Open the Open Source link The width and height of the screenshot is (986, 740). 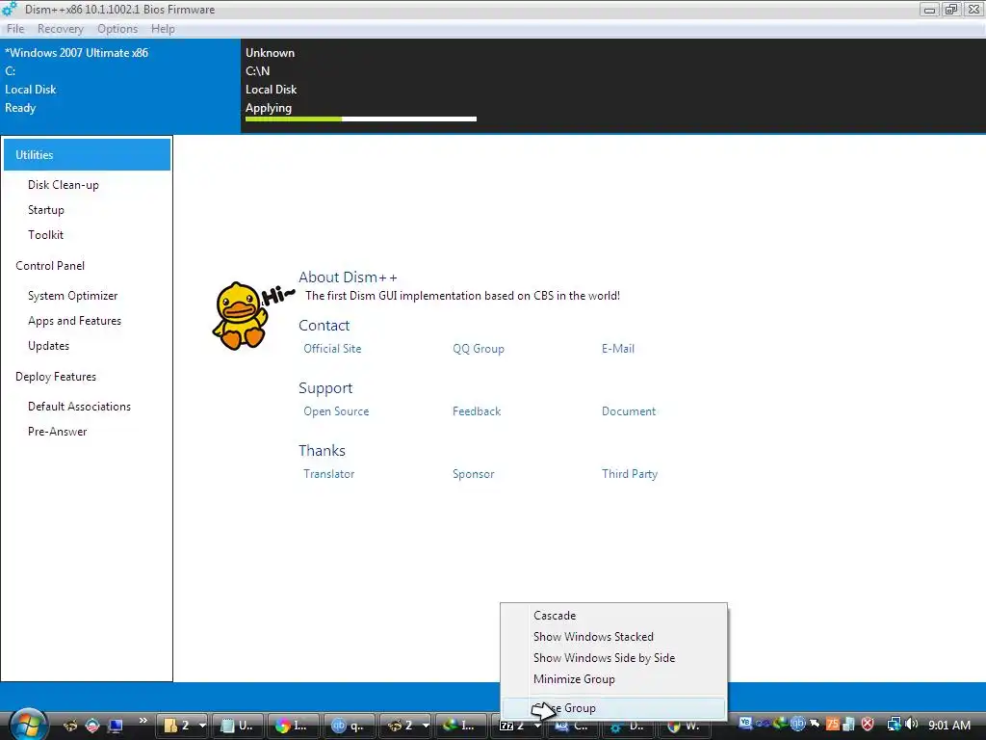click(x=336, y=411)
